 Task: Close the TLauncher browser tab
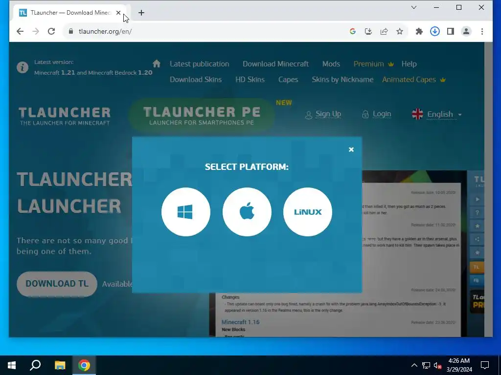coord(118,13)
